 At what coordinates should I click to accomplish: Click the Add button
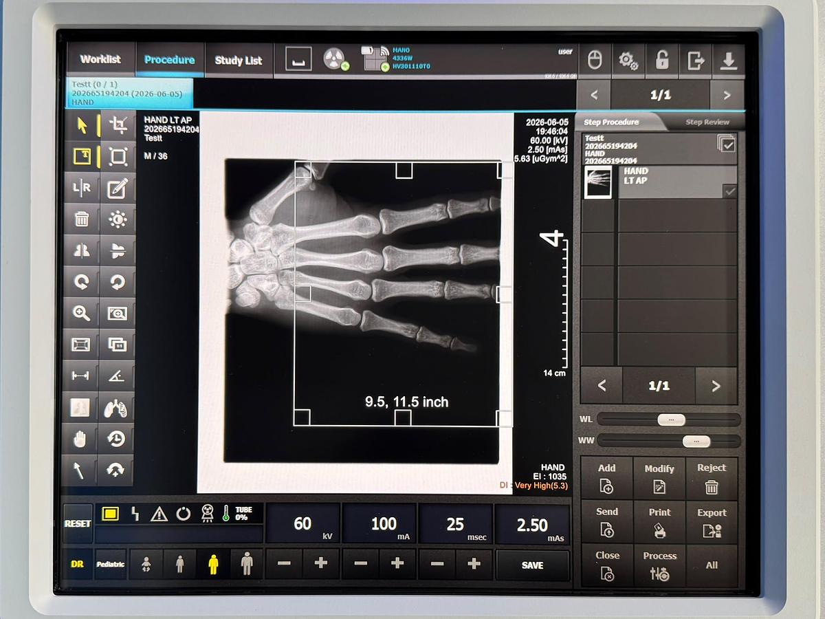606,478
